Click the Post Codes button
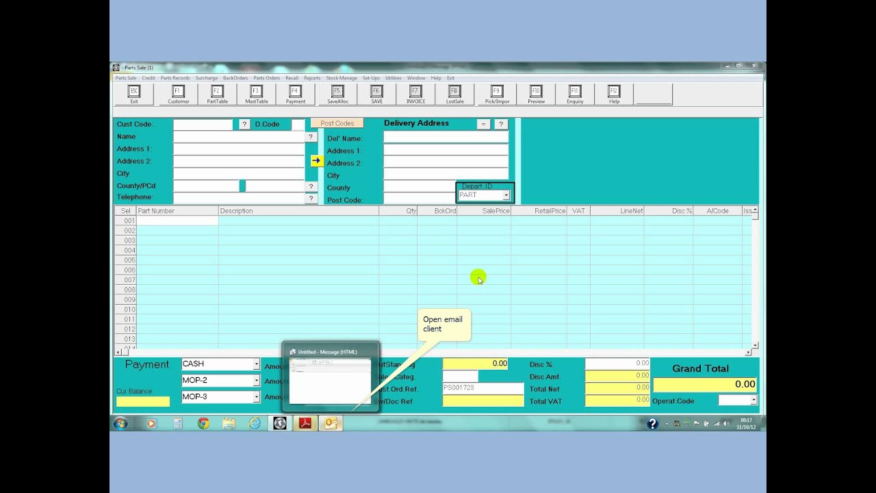This screenshot has width=876, height=493. pyautogui.click(x=337, y=123)
